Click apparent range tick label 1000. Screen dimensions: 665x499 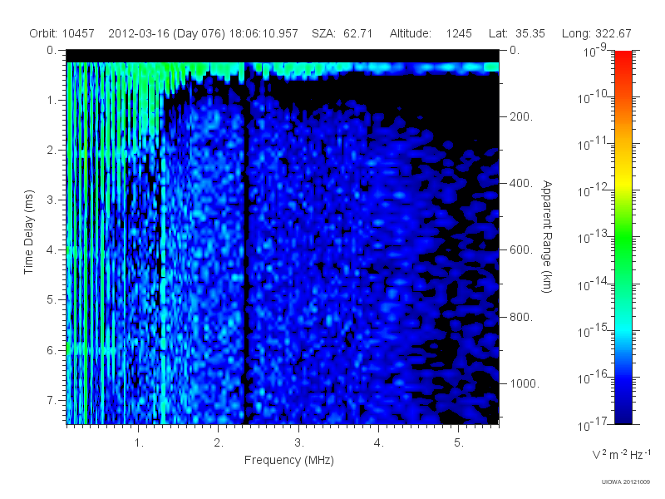tap(525, 383)
